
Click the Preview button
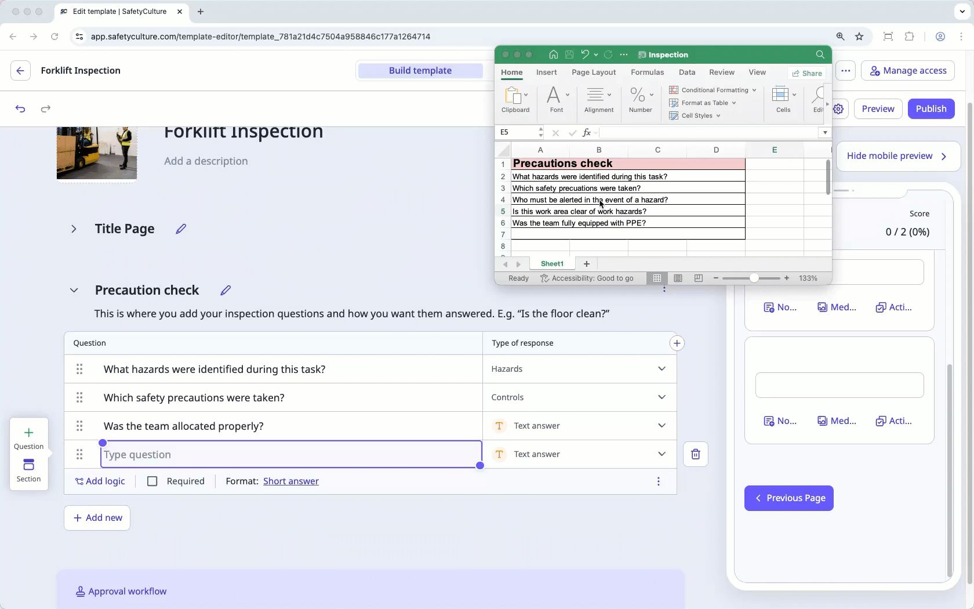coord(878,109)
